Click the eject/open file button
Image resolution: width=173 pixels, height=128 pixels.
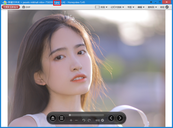coord(53,118)
